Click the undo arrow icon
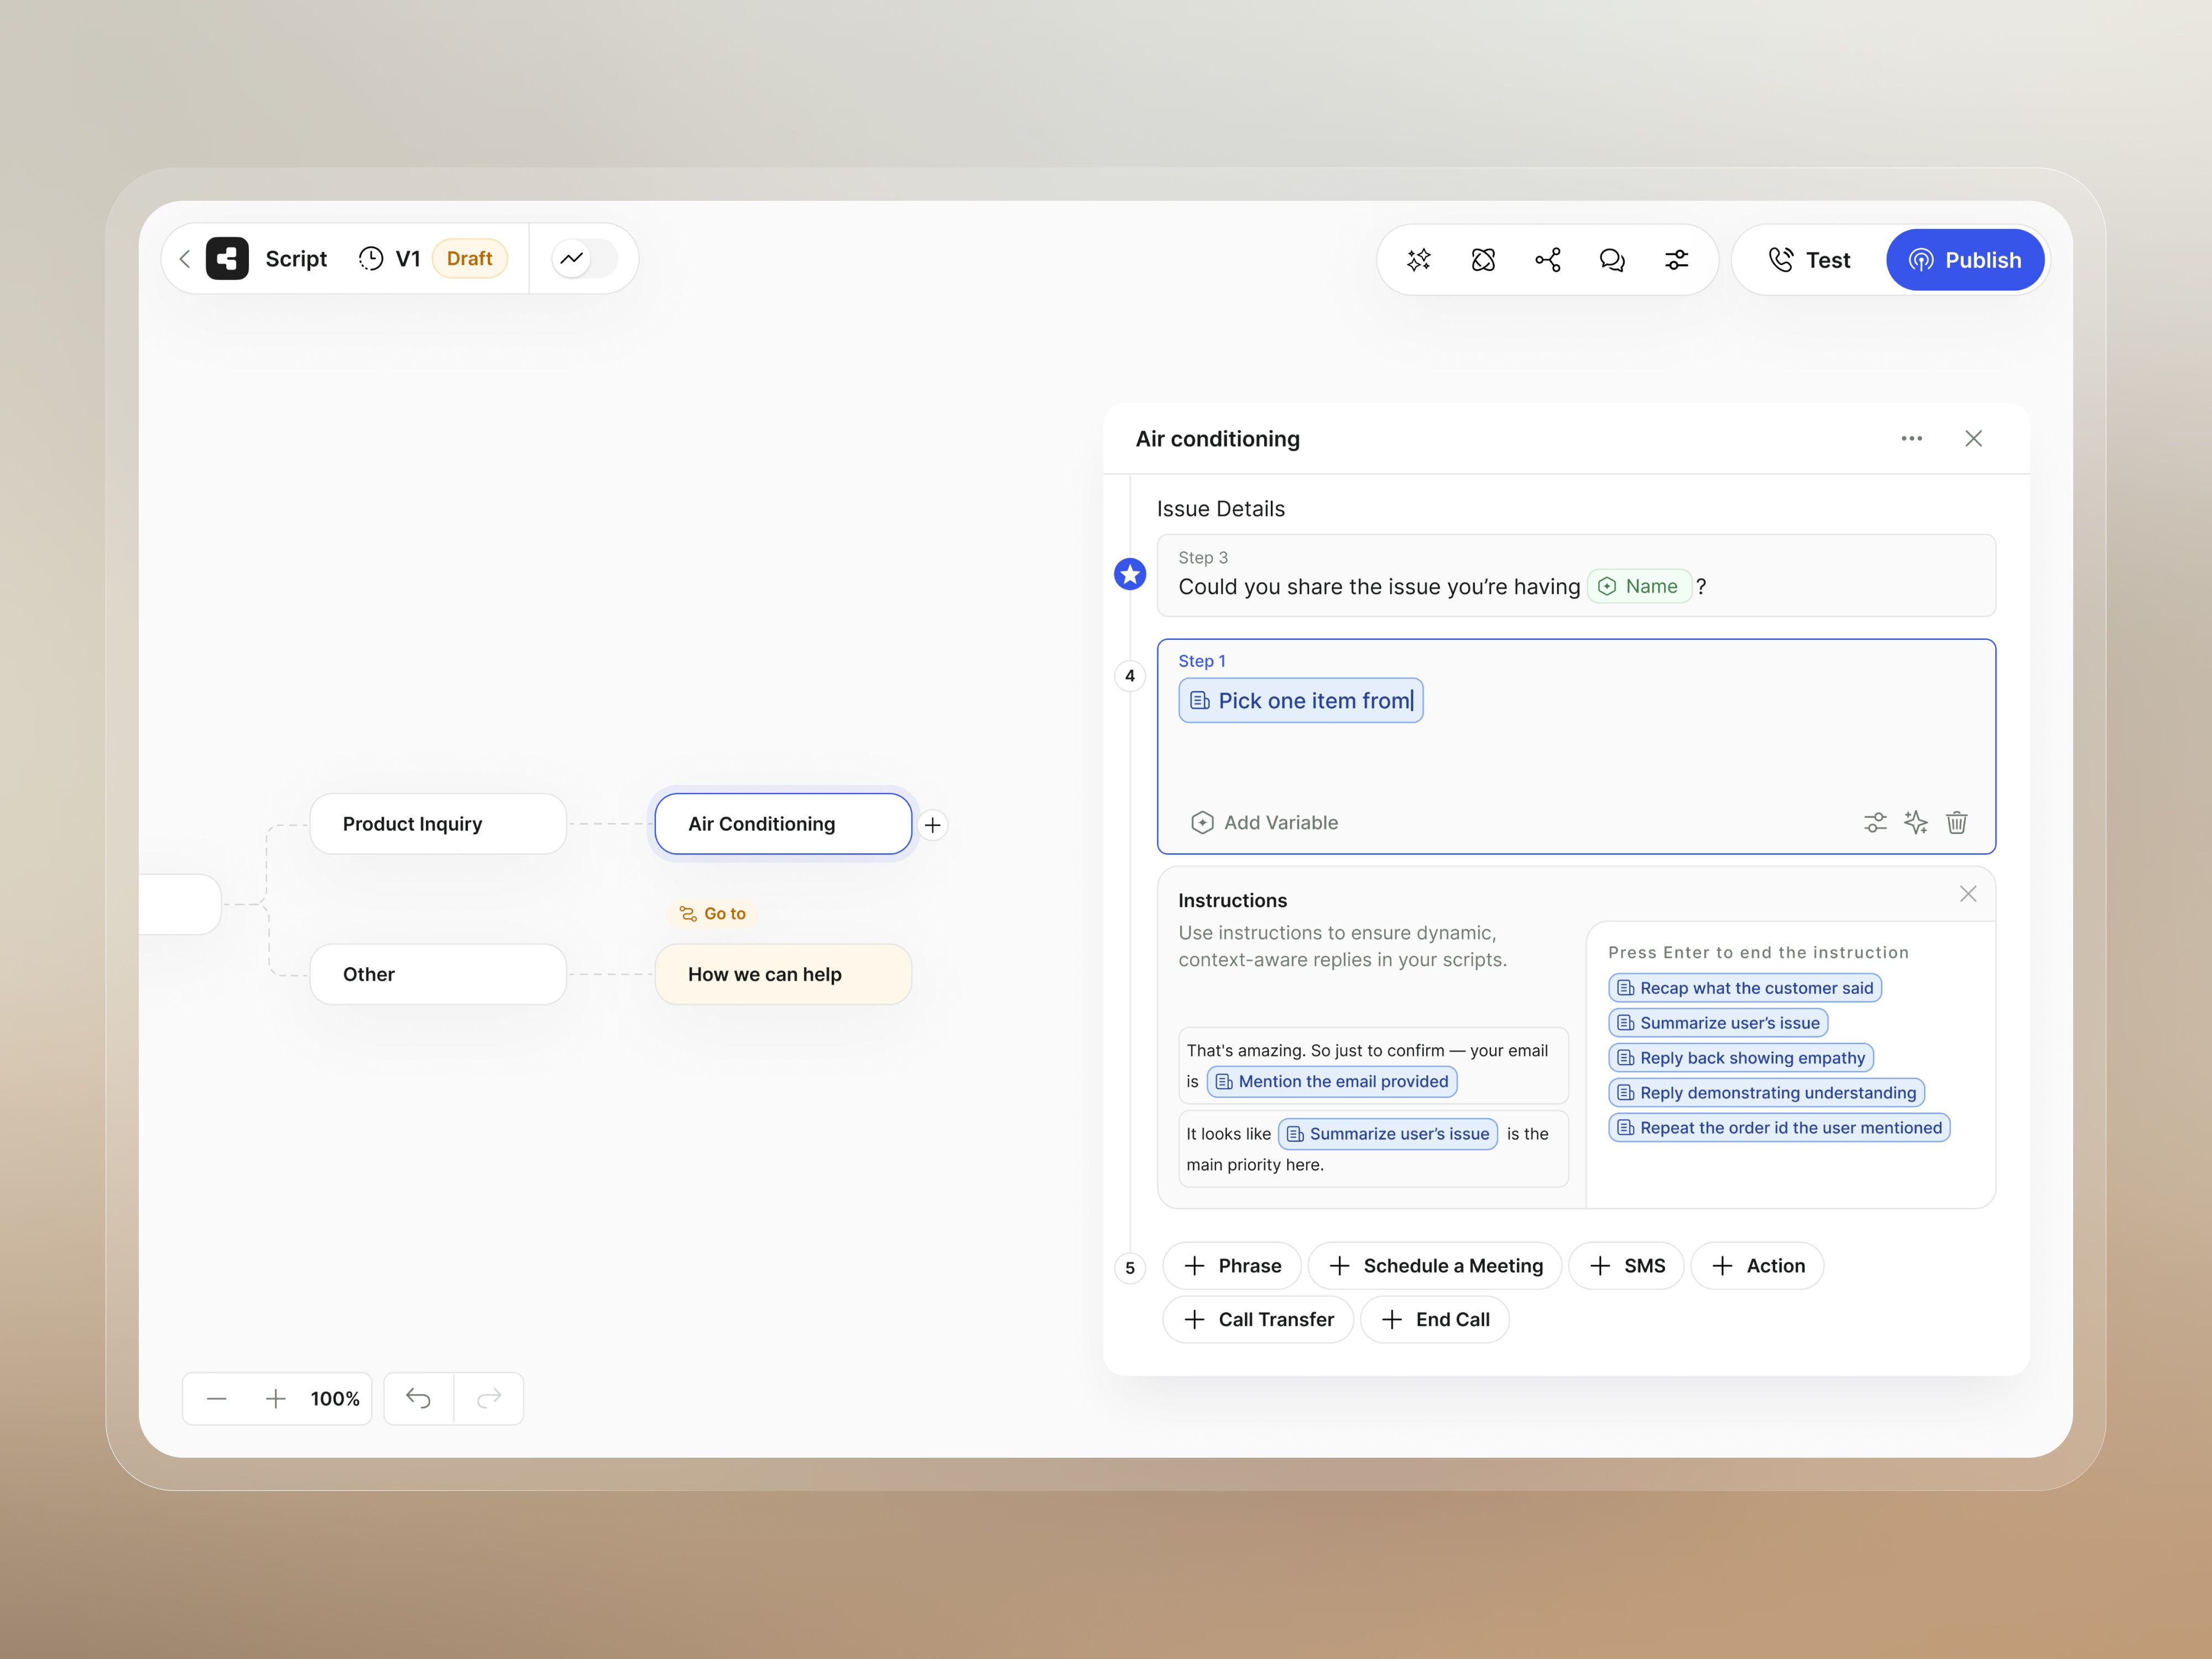Image resolution: width=2212 pixels, height=1659 pixels. 418,1398
